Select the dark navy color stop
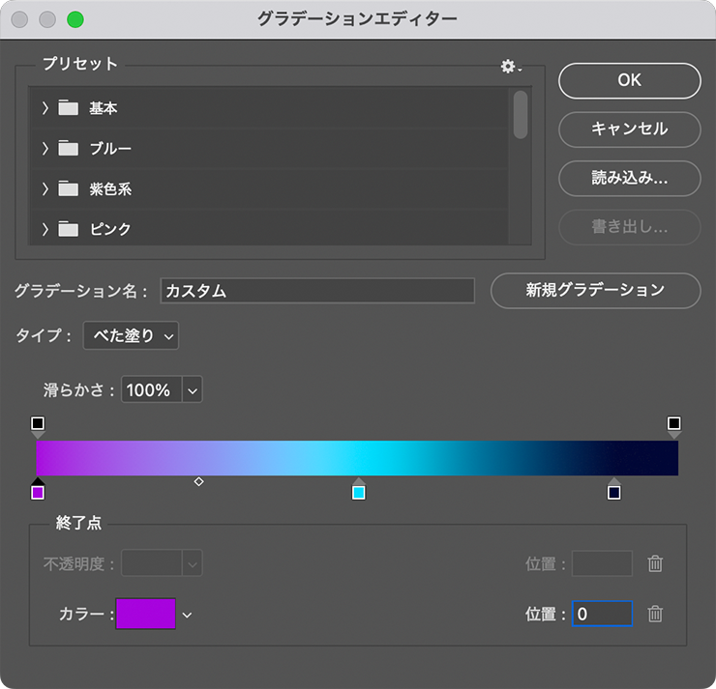The width and height of the screenshot is (716, 689). click(613, 492)
